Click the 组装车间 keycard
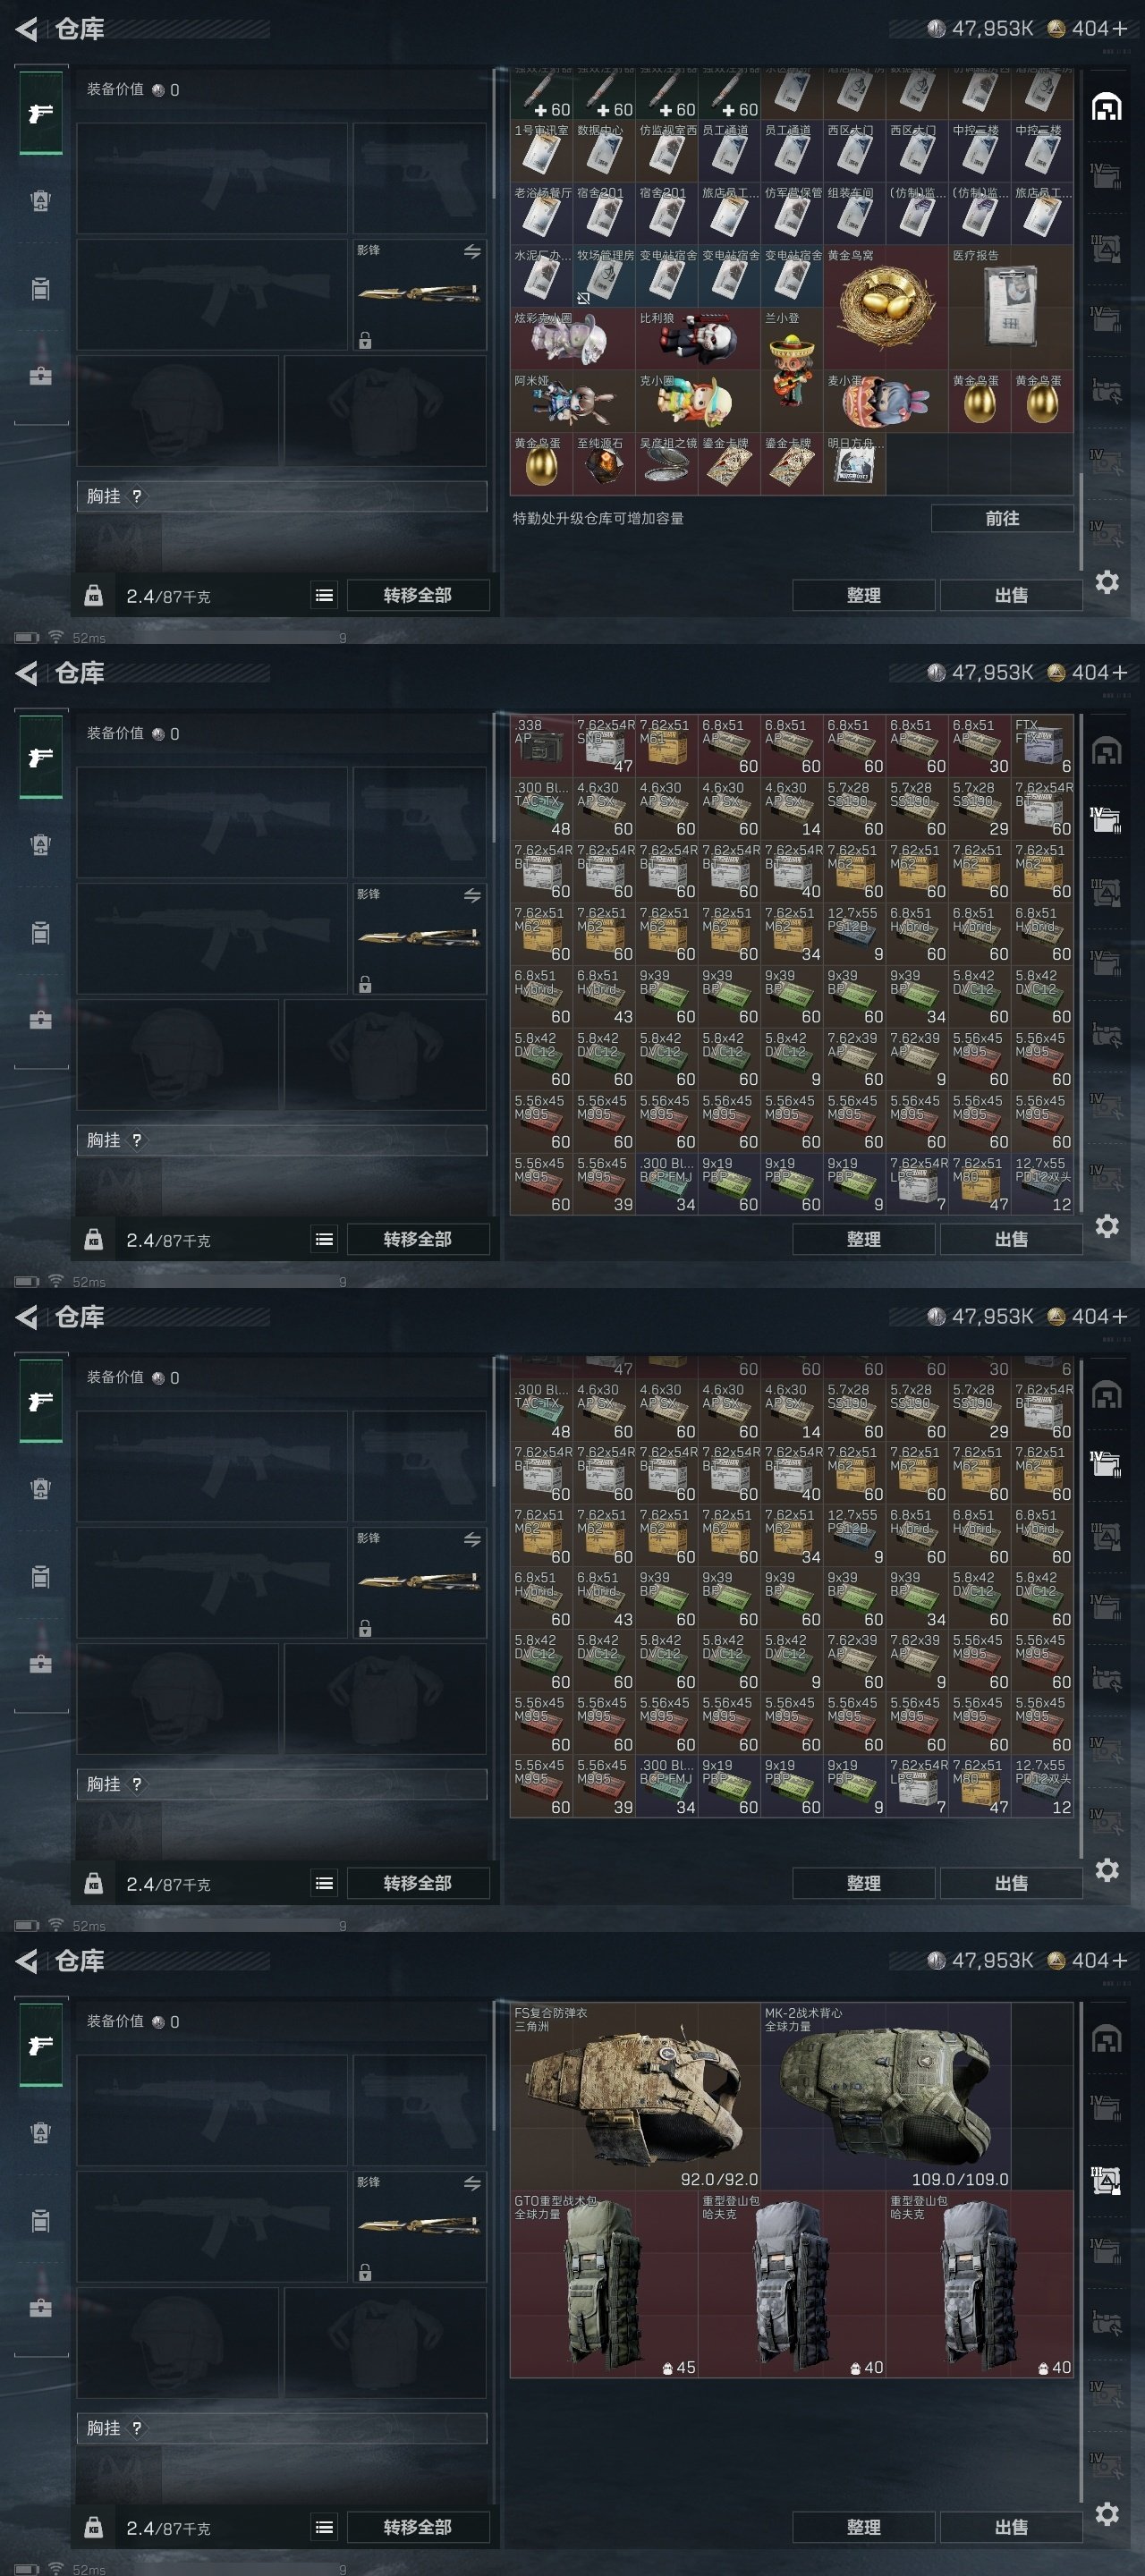 (x=855, y=214)
